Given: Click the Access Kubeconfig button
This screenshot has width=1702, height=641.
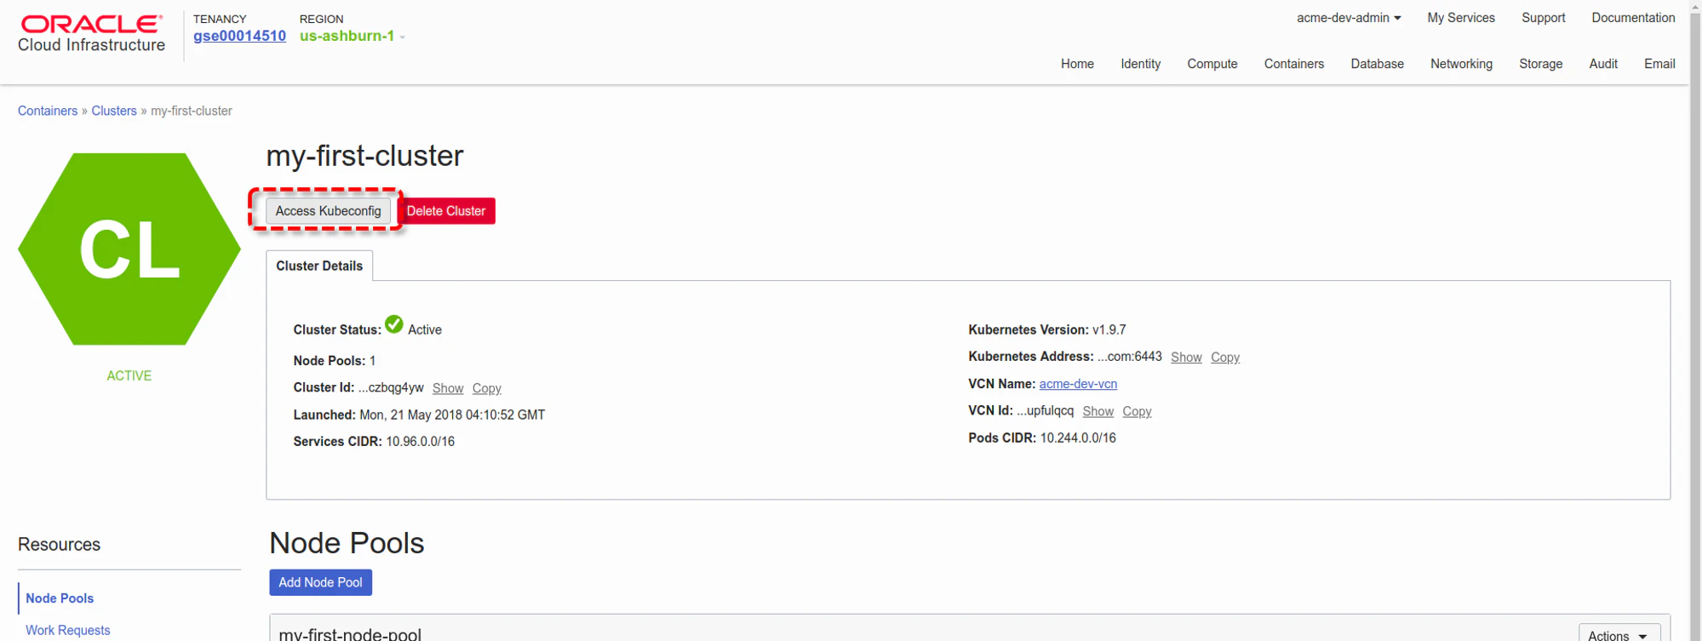Looking at the screenshot, I should pos(328,211).
